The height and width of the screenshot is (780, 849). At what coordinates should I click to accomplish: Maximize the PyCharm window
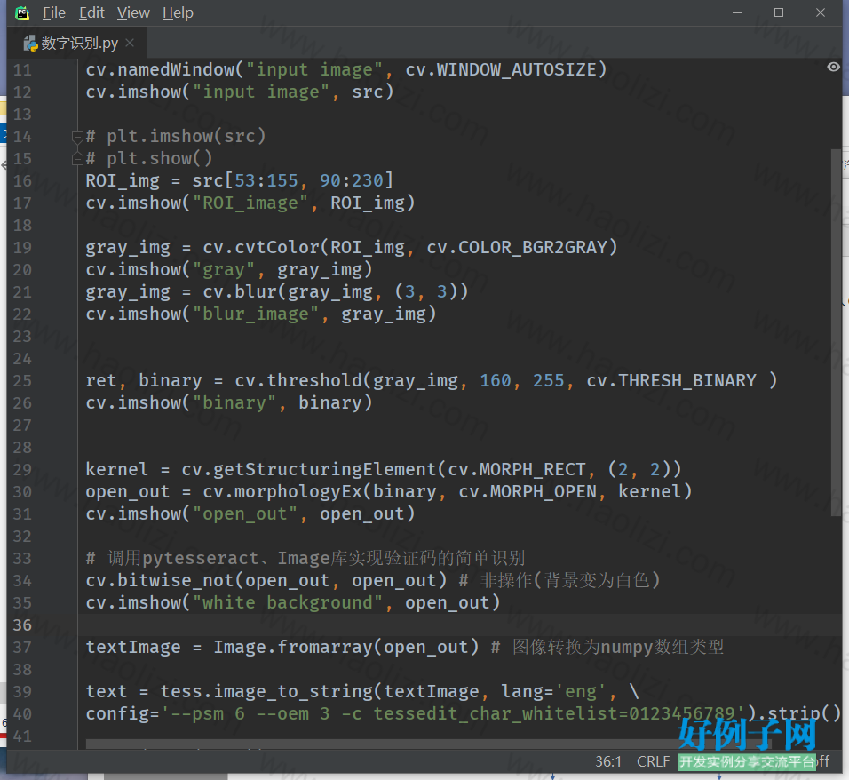pos(779,12)
